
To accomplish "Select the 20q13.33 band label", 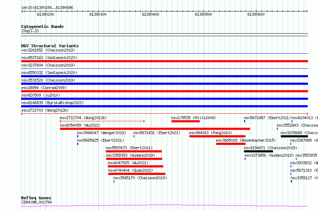I will pyautogui.click(x=30, y=31).
